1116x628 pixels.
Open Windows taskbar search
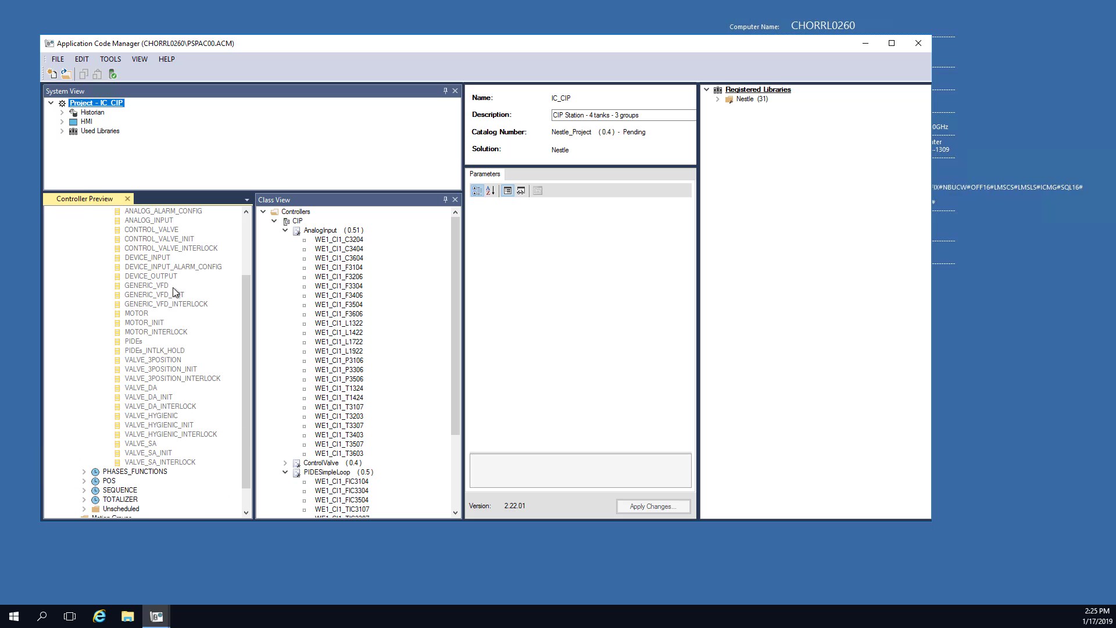pyautogui.click(x=42, y=616)
